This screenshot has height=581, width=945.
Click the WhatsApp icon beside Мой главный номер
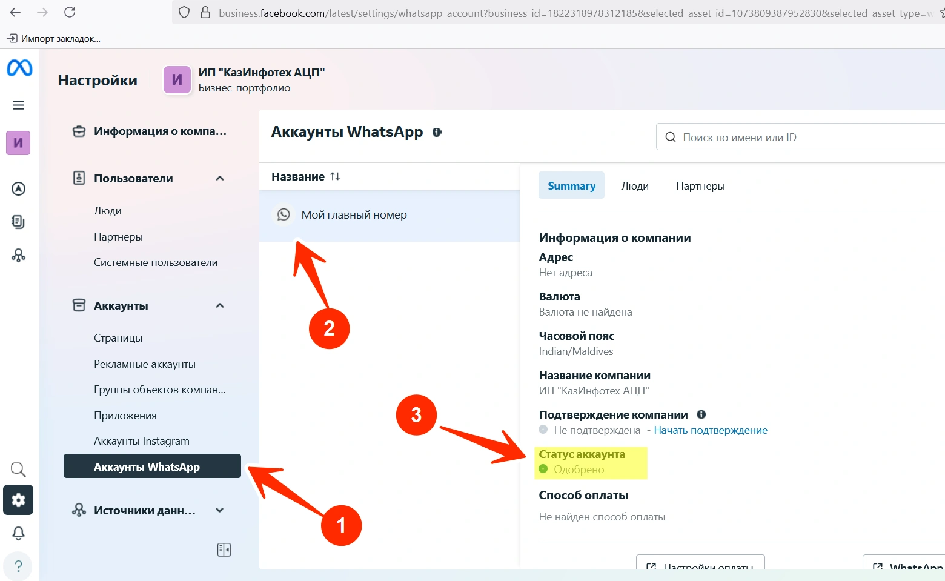tap(283, 214)
